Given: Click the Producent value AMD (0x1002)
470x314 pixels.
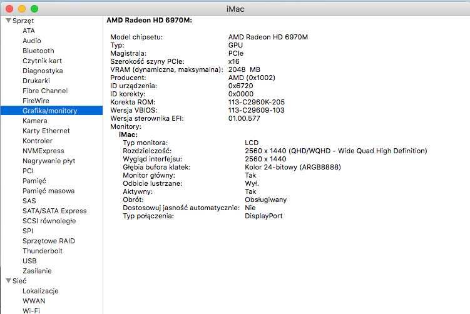Looking at the screenshot, I should (252, 78).
